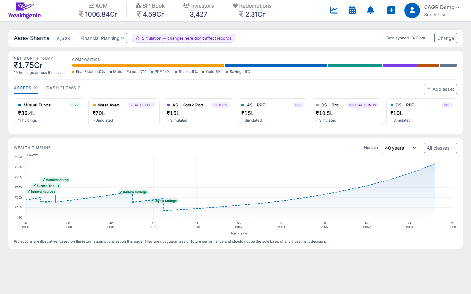Viewport: 471px width, 294px height.
Task: Click the Super User role label
Action: point(436,15)
